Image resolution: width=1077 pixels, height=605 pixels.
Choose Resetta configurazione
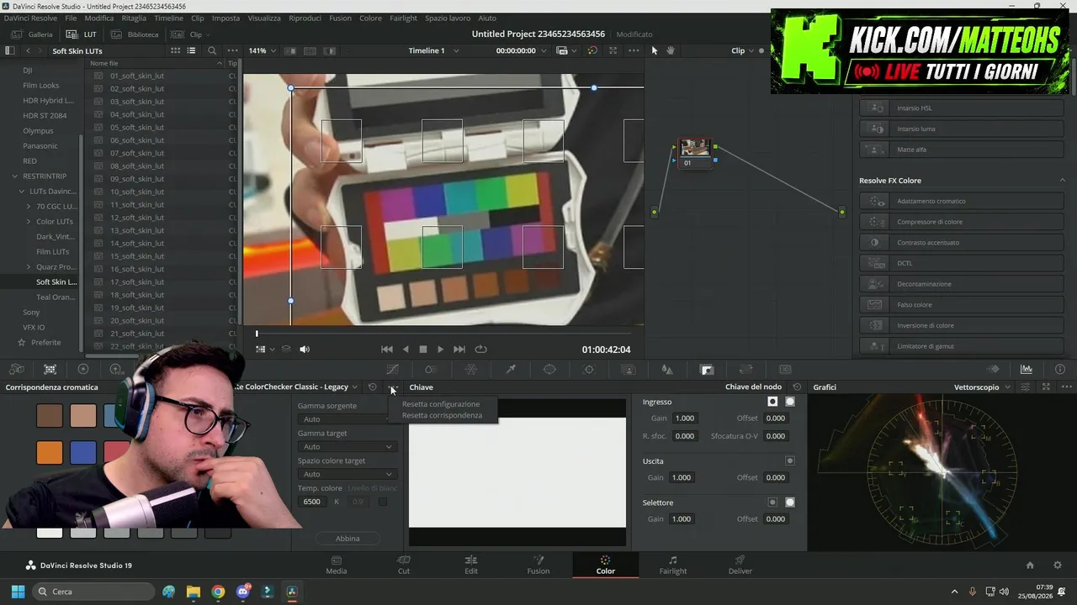click(441, 404)
